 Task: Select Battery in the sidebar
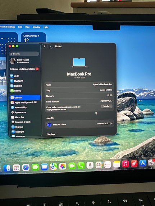click(16, 91)
